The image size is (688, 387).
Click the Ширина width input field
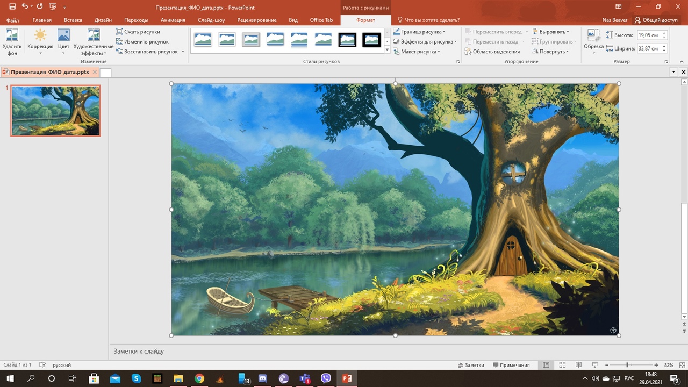pos(649,48)
